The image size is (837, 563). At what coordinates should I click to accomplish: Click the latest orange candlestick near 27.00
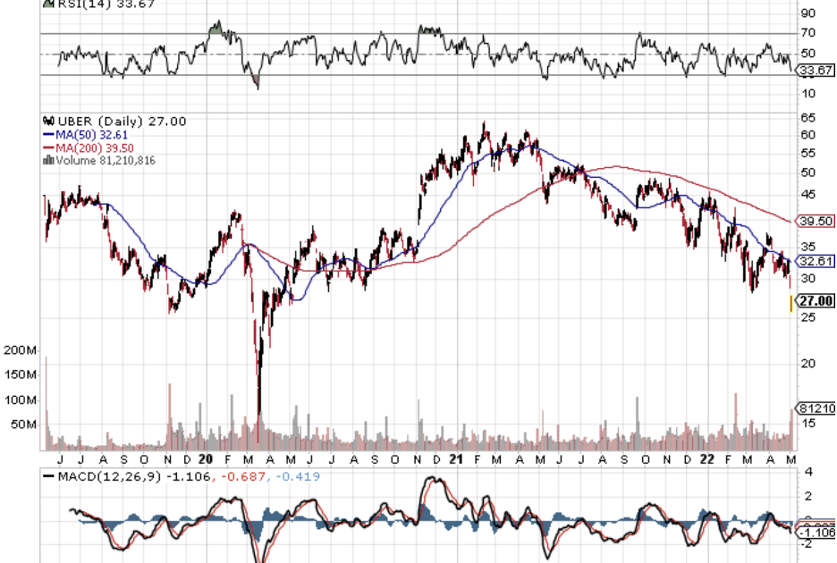pyautogui.click(x=791, y=303)
